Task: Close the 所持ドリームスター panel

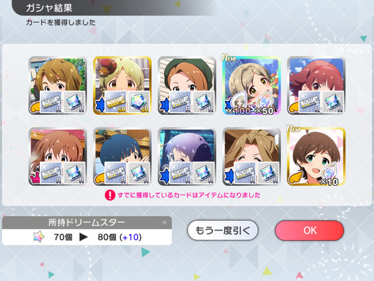Action: point(164,222)
